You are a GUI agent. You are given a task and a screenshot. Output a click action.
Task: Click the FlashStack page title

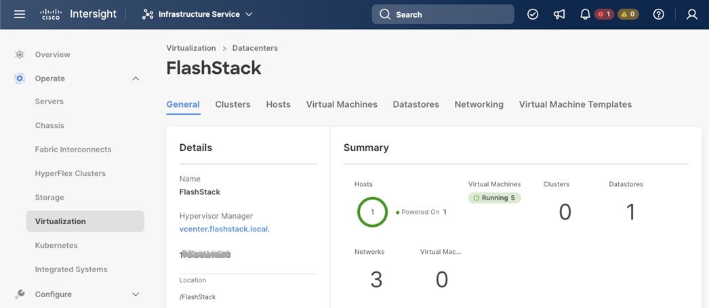[x=214, y=68]
